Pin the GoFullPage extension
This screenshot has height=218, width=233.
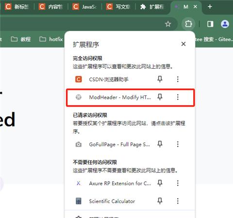[160, 144]
